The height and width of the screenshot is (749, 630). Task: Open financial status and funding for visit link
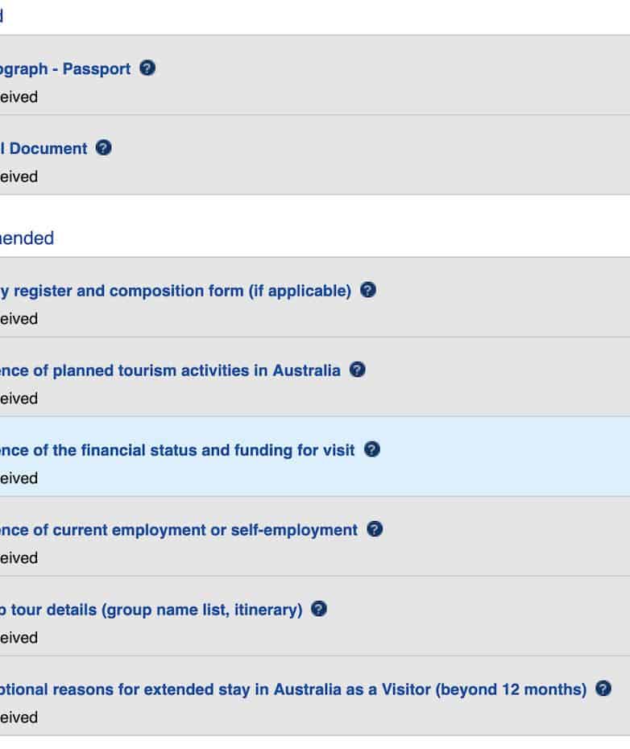coord(177,450)
